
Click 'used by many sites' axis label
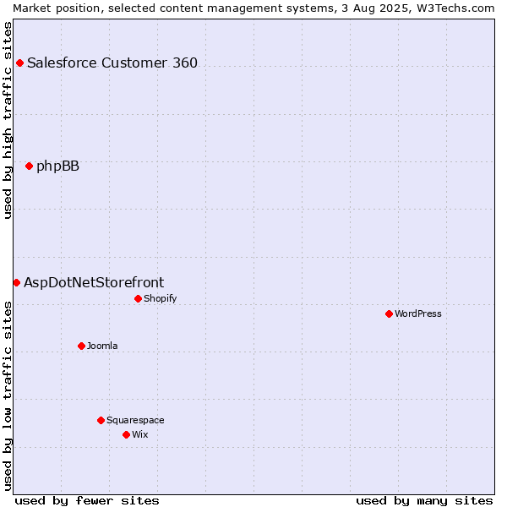tap(424, 501)
